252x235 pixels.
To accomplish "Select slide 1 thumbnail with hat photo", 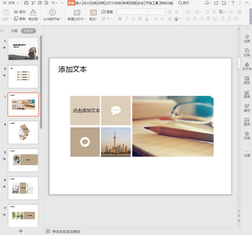I will pos(23,49).
